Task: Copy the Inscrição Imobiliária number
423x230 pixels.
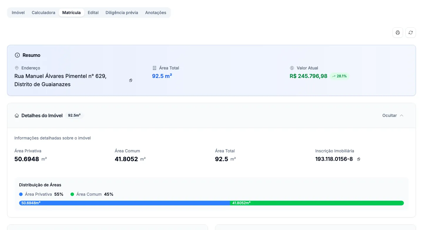Action: (x=359, y=159)
